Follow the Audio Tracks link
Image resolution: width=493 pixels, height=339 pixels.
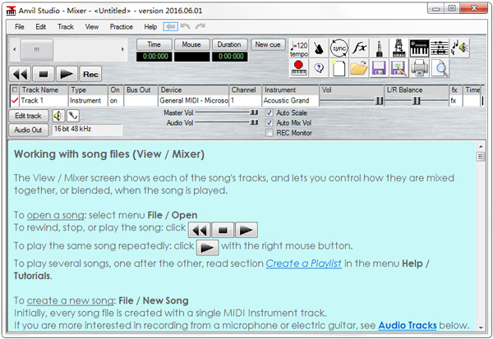(408, 326)
